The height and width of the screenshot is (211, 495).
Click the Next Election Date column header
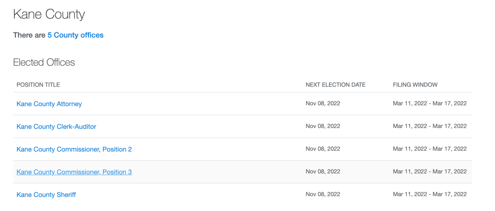(x=335, y=85)
